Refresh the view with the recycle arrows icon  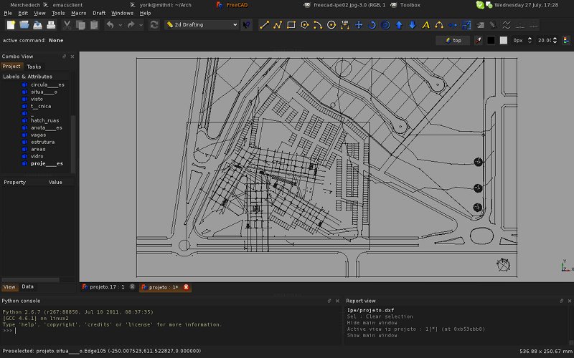pos(154,25)
